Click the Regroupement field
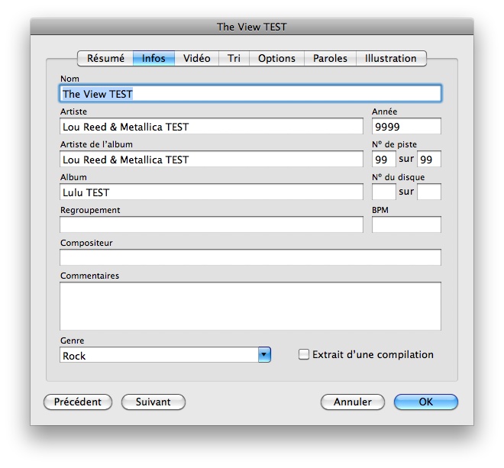The height and width of the screenshot is (468, 504). (212, 224)
